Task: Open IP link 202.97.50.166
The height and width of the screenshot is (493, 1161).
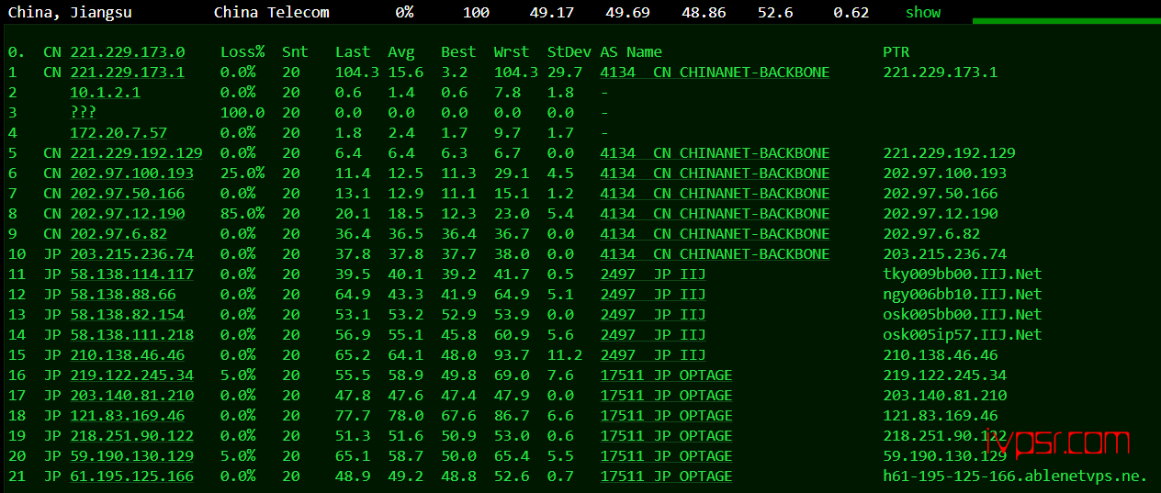Action: [x=128, y=193]
